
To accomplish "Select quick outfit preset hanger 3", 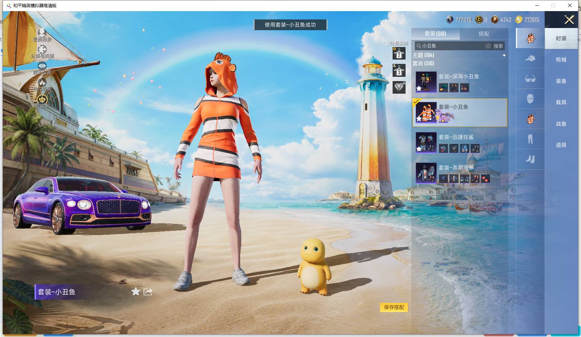I will click(x=399, y=70).
